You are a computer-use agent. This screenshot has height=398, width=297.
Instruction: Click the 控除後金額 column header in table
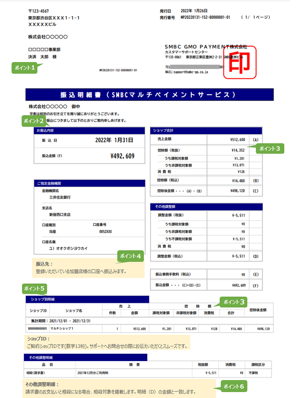click(x=258, y=310)
